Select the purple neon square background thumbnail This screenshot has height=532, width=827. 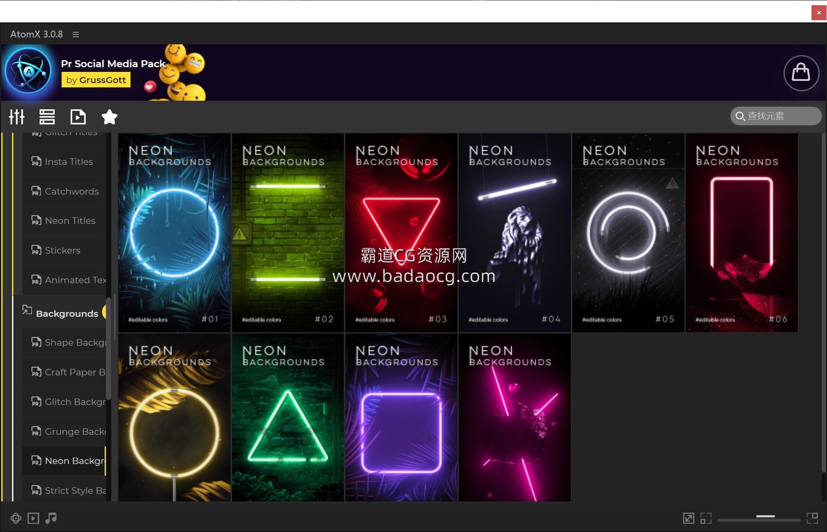401,418
